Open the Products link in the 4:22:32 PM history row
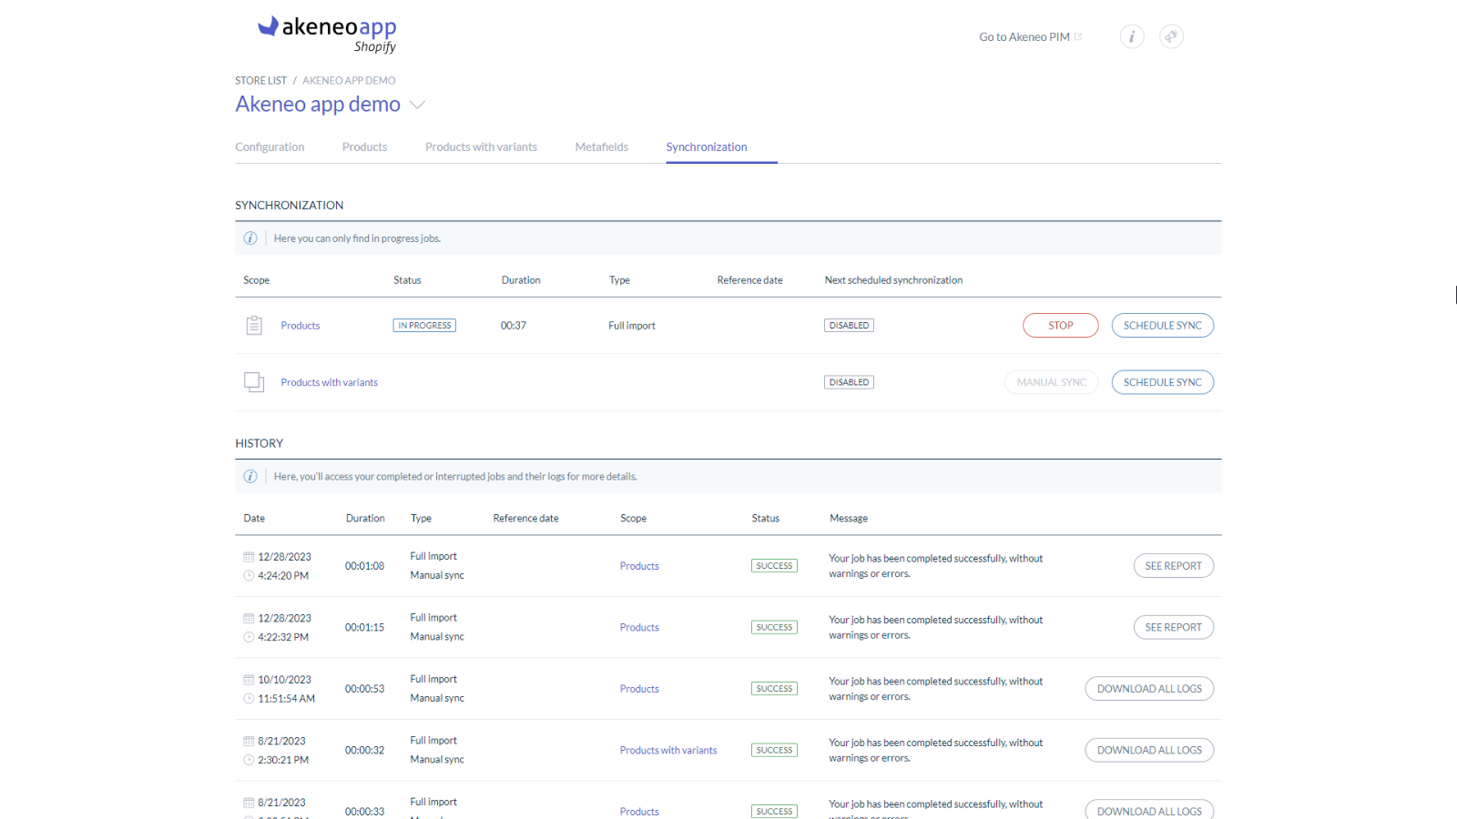This screenshot has width=1457, height=819. coord(639,628)
